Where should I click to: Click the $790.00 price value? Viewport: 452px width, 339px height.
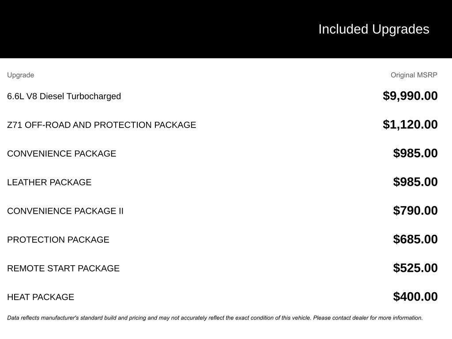click(x=415, y=211)
